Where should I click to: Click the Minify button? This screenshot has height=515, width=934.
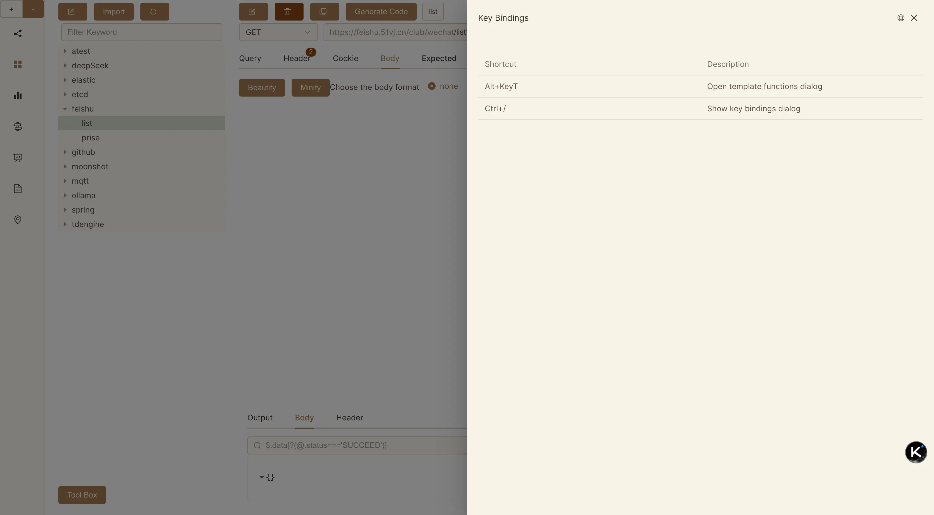pyautogui.click(x=310, y=88)
